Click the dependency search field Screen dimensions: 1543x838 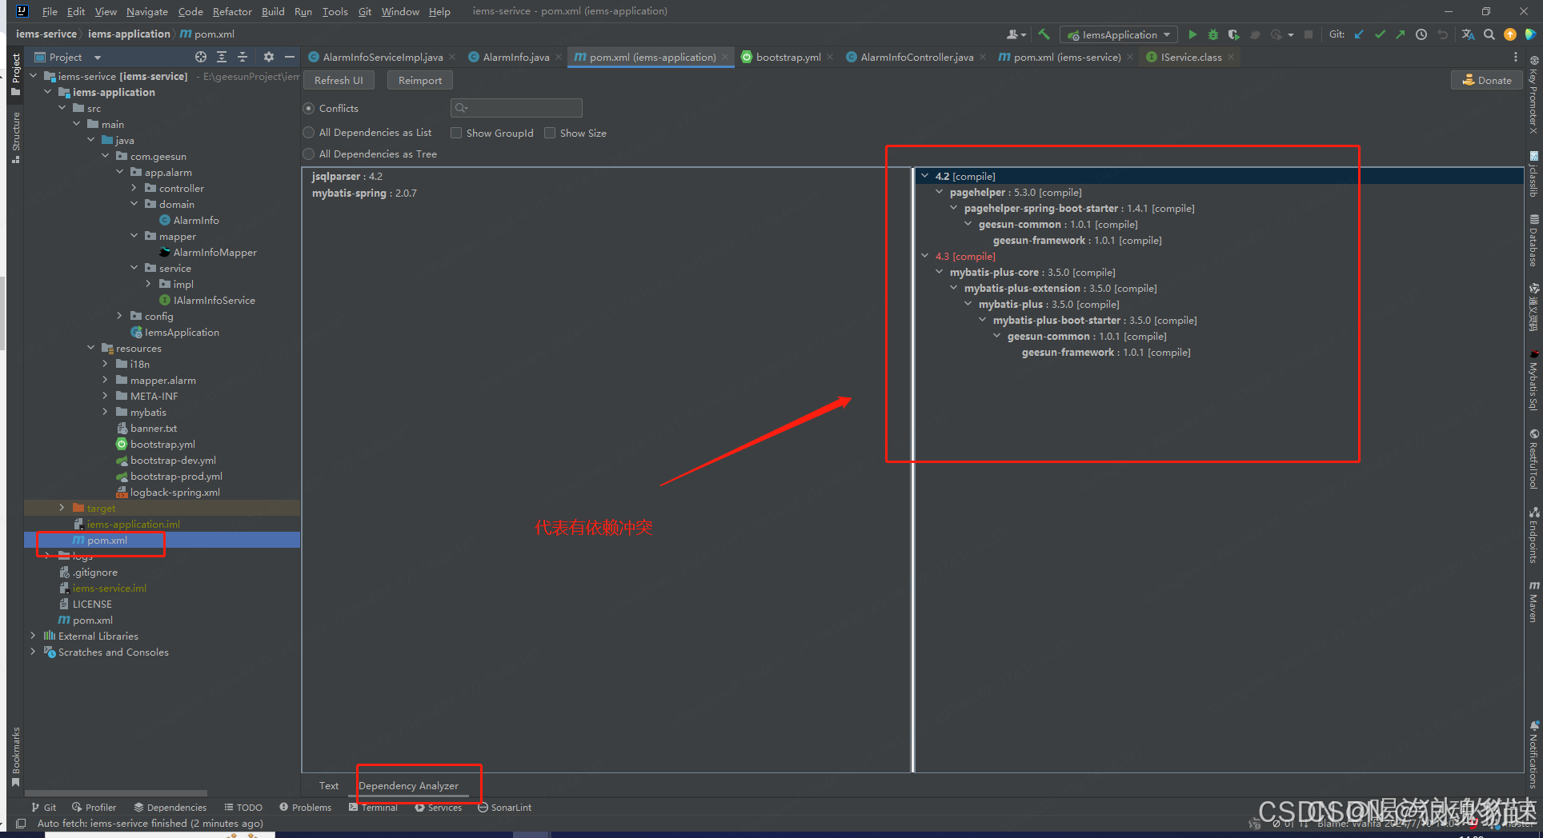click(516, 108)
